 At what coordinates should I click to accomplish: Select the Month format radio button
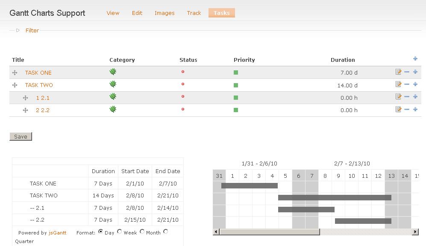pyautogui.click(x=142, y=232)
